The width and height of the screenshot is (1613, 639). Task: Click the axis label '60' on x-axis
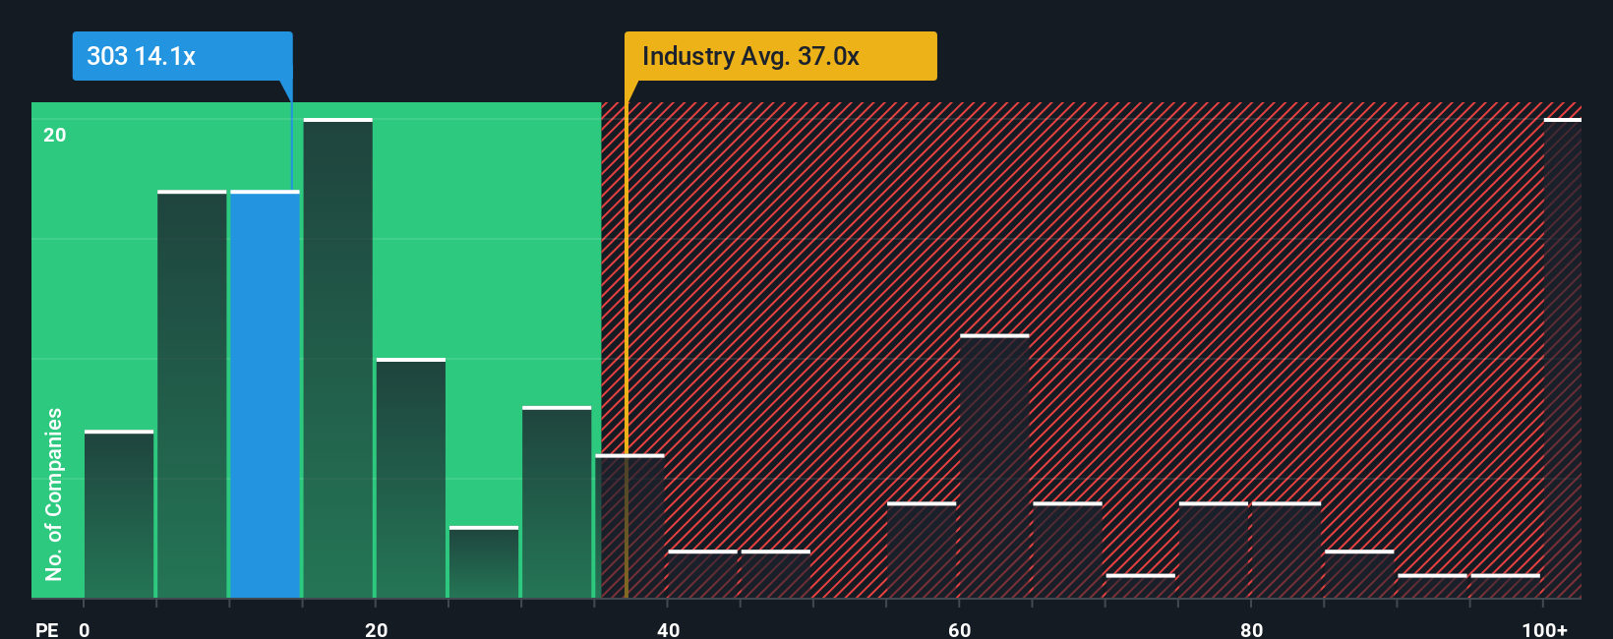(x=959, y=629)
